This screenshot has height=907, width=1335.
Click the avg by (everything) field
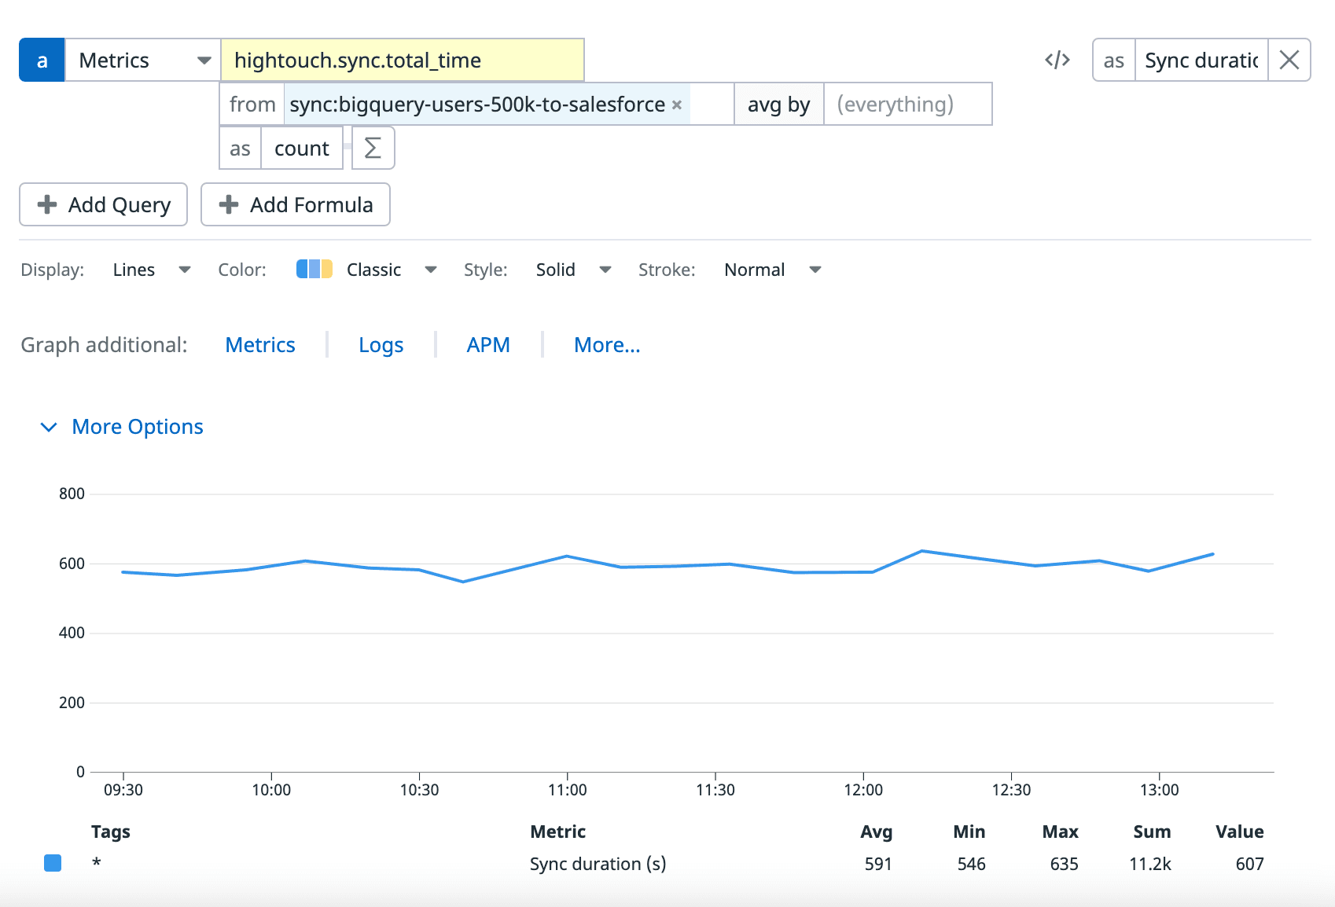pos(907,105)
